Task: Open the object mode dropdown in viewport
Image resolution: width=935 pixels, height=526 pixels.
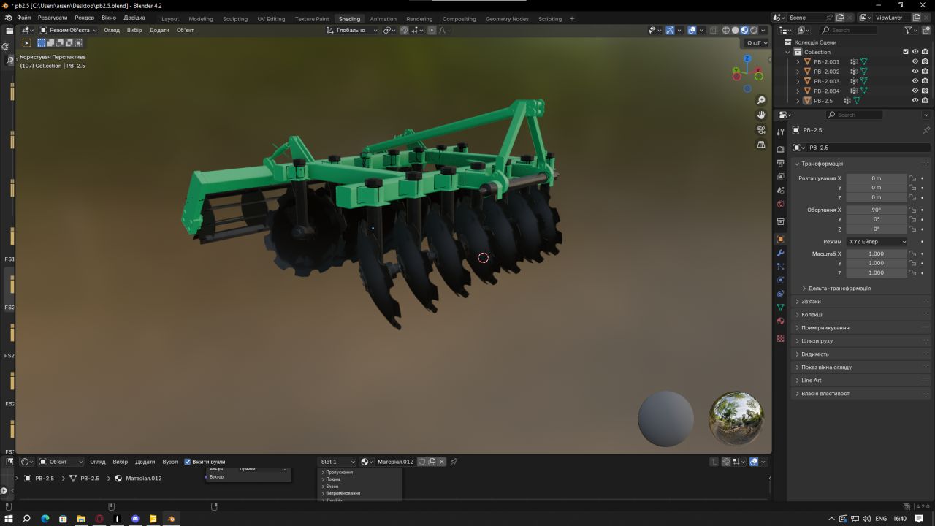Action: click(68, 30)
